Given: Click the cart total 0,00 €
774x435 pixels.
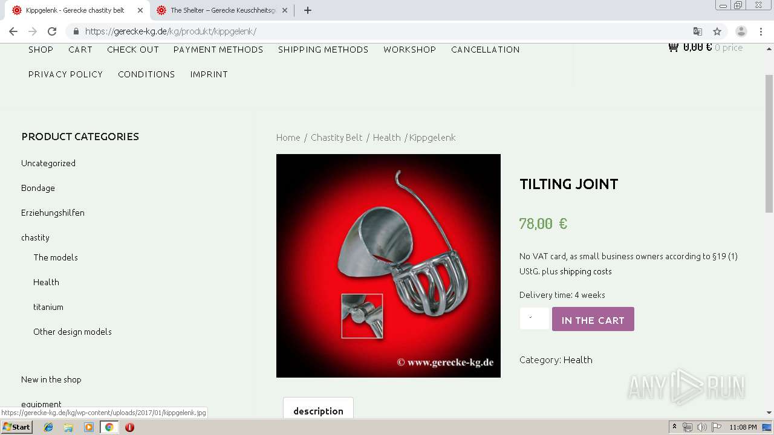Looking at the screenshot, I should (697, 47).
